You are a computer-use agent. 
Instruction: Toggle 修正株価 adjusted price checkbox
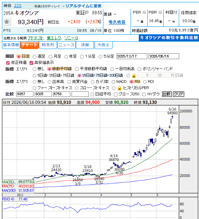pos(8,63)
